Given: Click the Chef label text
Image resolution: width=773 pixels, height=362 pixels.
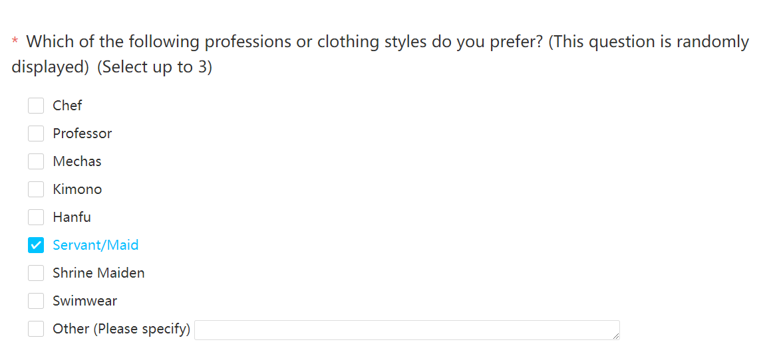Looking at the screenshot, I should point(68,106).
